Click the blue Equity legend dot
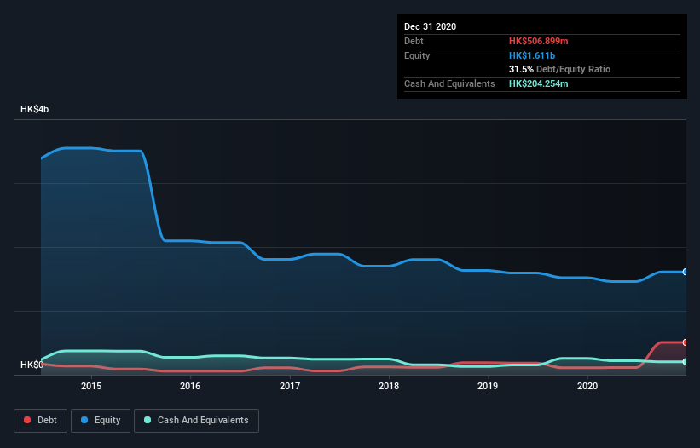The image size is (700, 448). point(84,420)
